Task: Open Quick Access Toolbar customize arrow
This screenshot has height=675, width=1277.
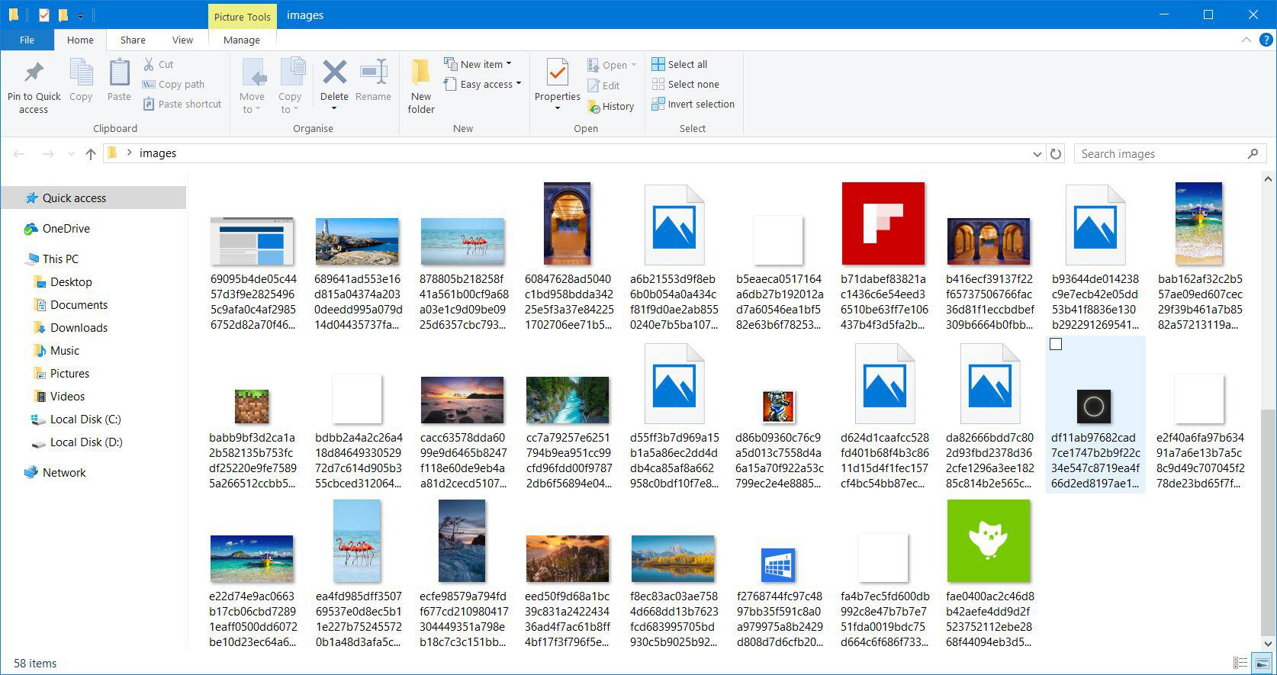Action: pyautogui.click(x=80, y=16)
